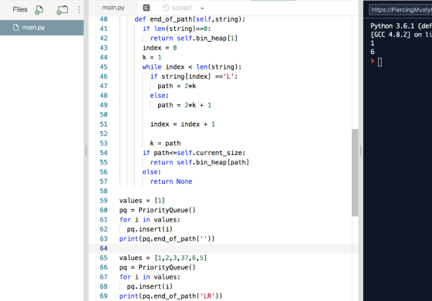The width and height of the screenshot is (432, 301).
Task: Click the 'values = [1]' line 59
Action: click(x=142, y=201)
